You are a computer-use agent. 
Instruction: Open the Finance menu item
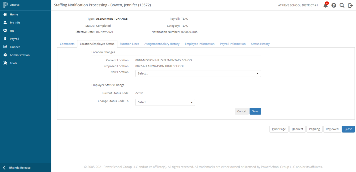15,47
